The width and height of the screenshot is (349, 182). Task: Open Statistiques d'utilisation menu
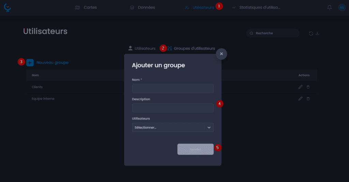(256, 7)
